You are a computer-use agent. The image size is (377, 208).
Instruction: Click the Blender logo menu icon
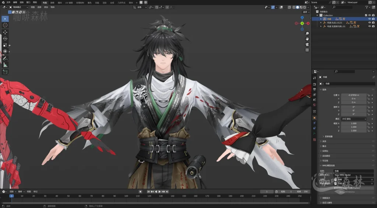3,3
